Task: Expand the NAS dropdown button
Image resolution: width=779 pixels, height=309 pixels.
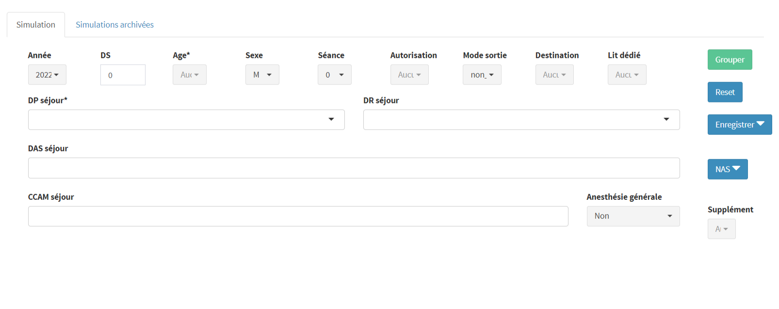Action: pyautogui.click(x=727, y=169)
